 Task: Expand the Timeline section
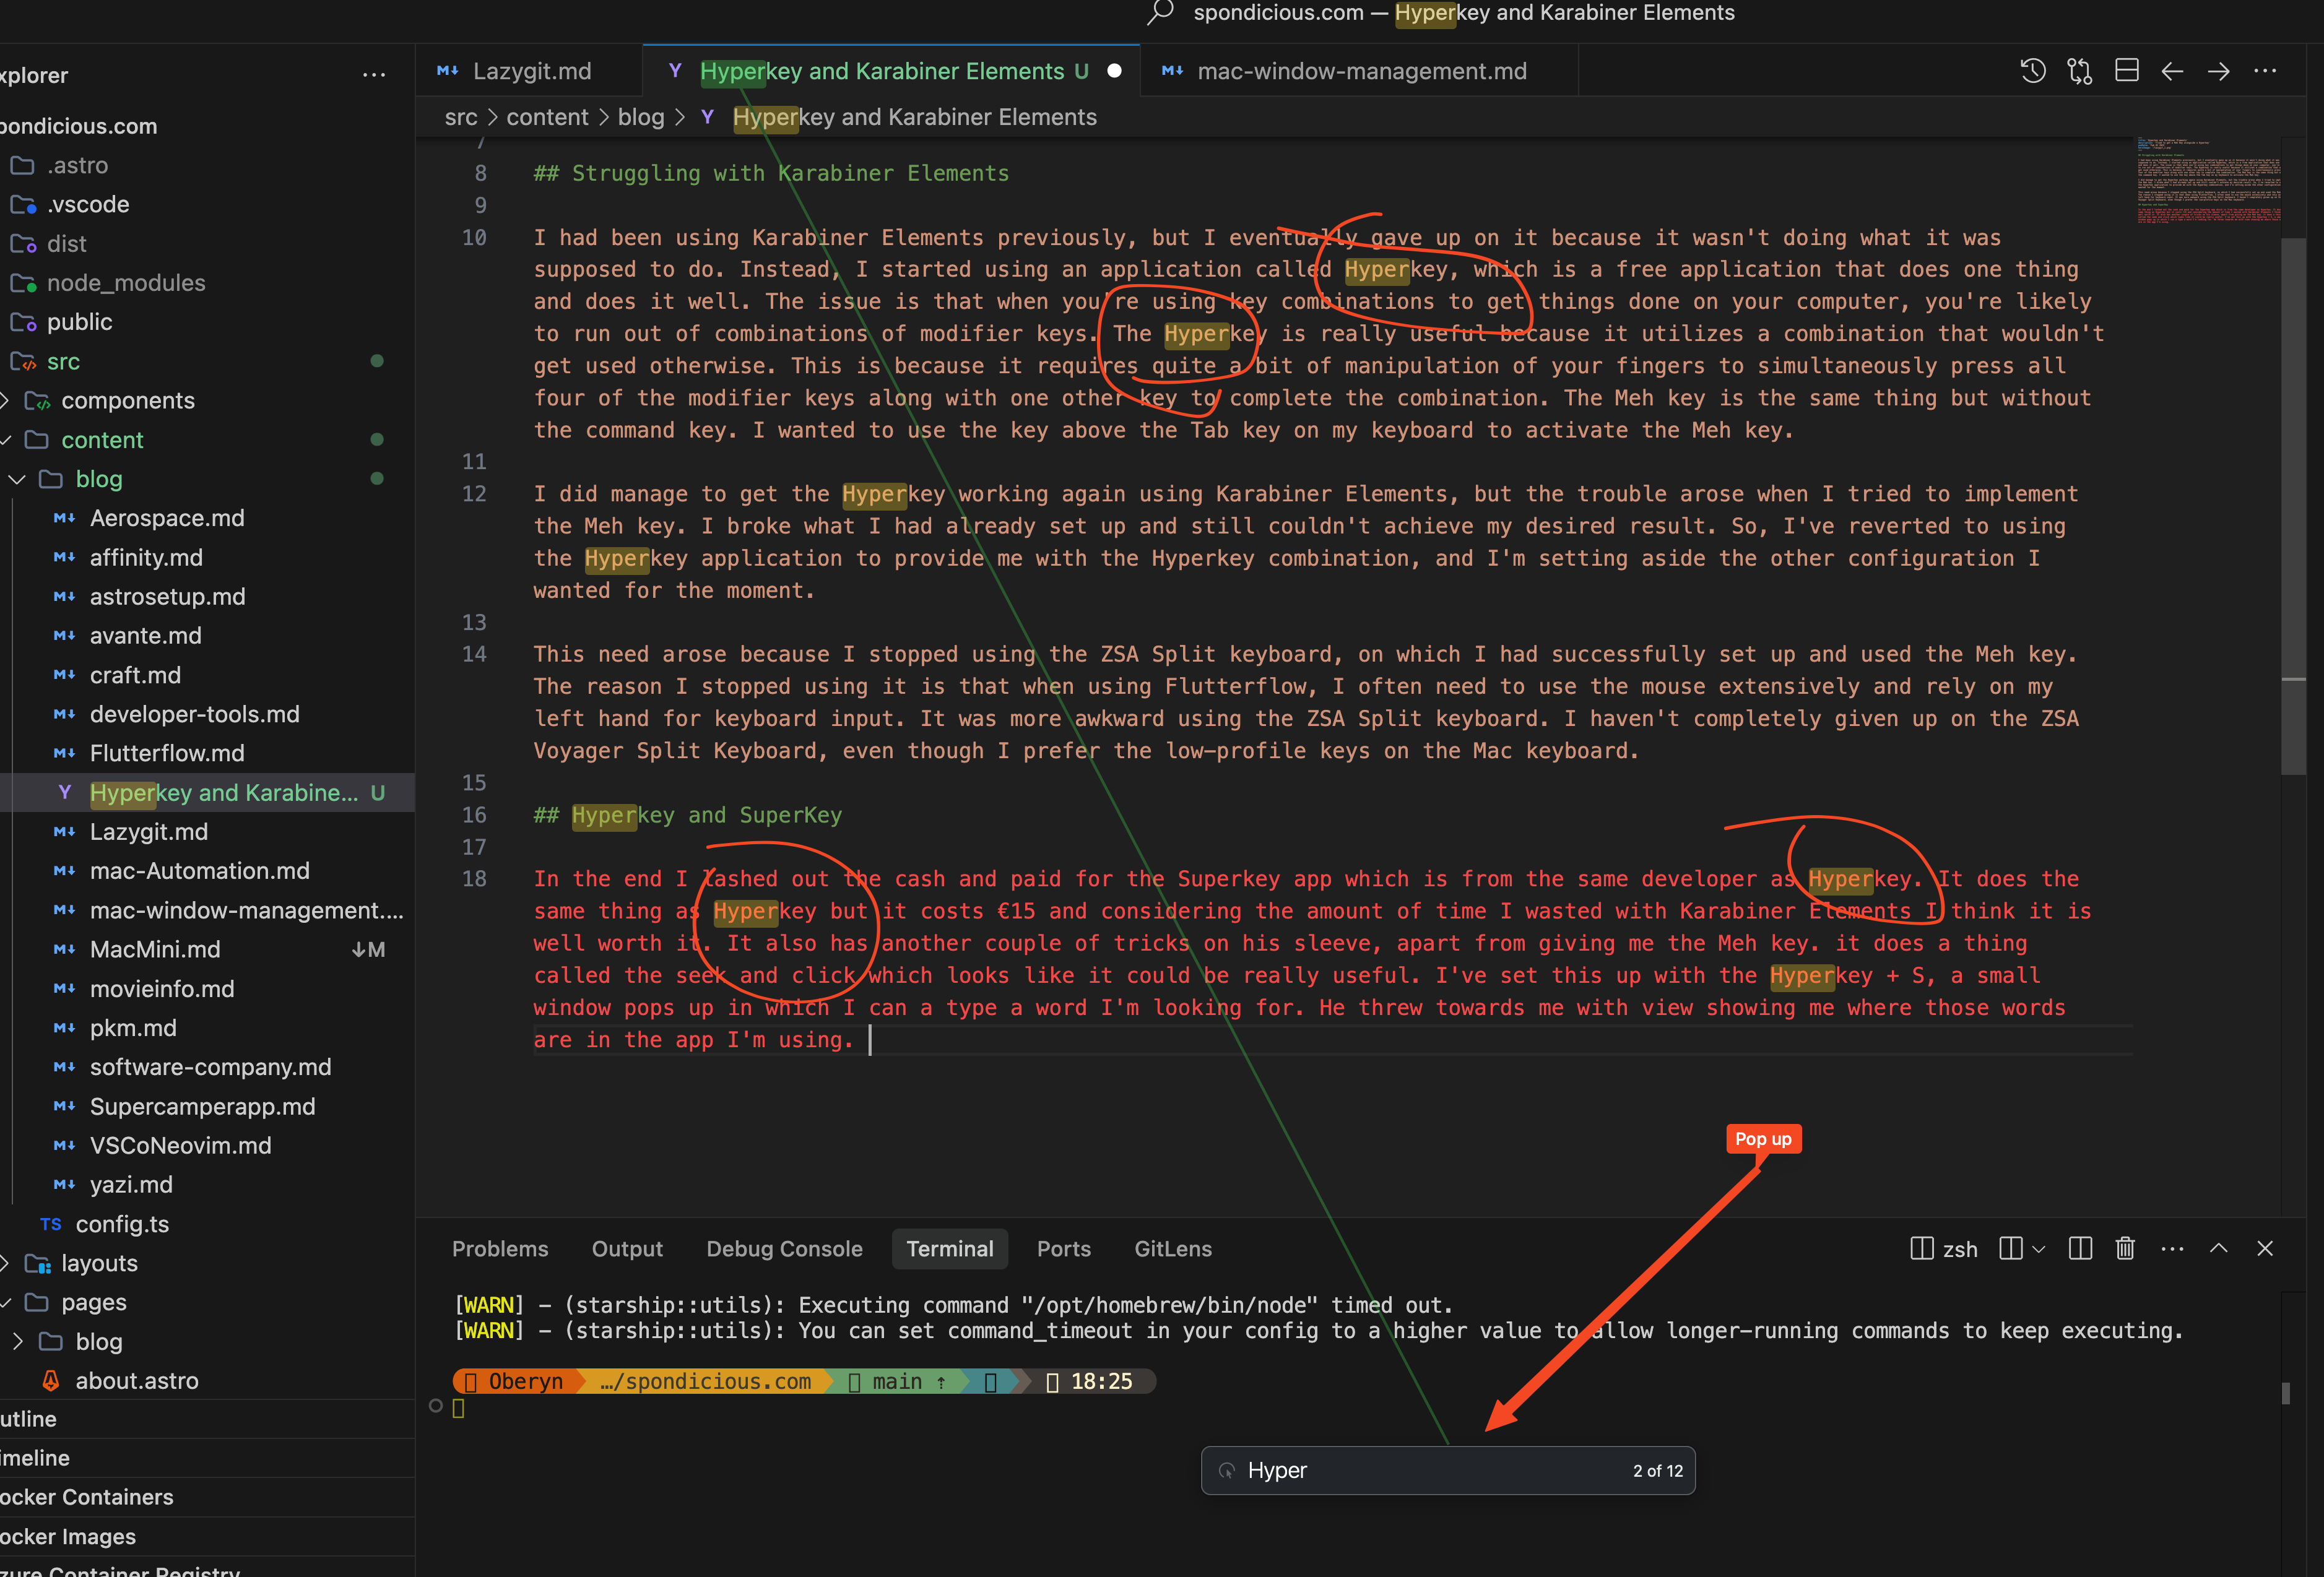(x=207, y=1458)
